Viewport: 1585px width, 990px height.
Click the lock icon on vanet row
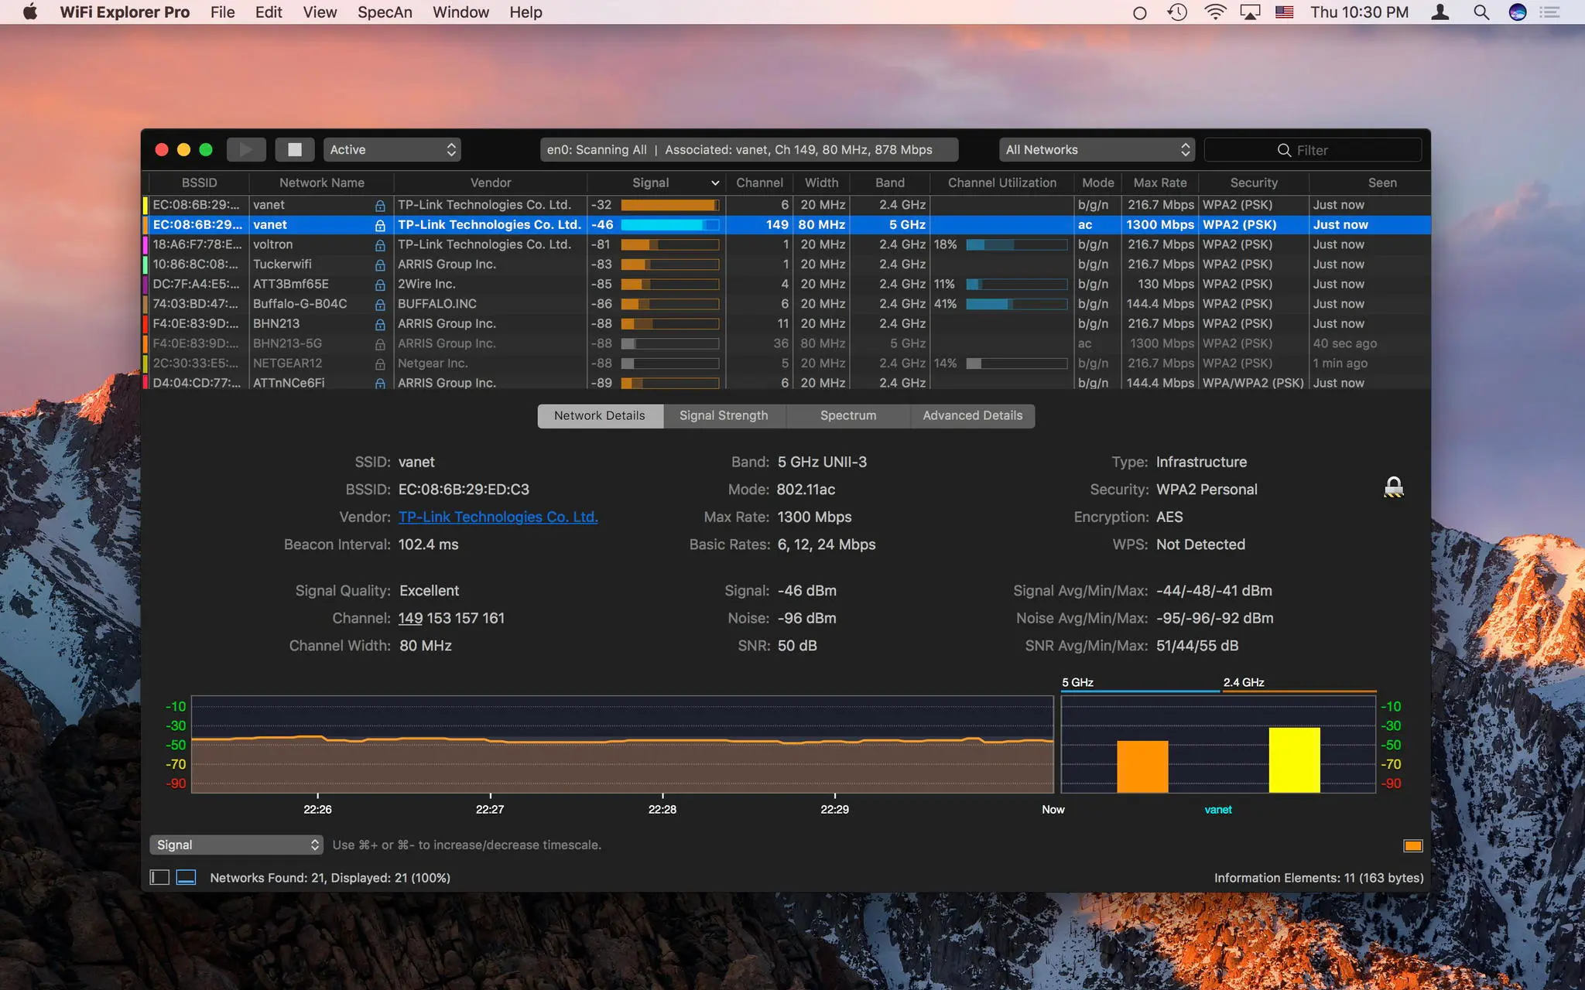pos(381,225)
